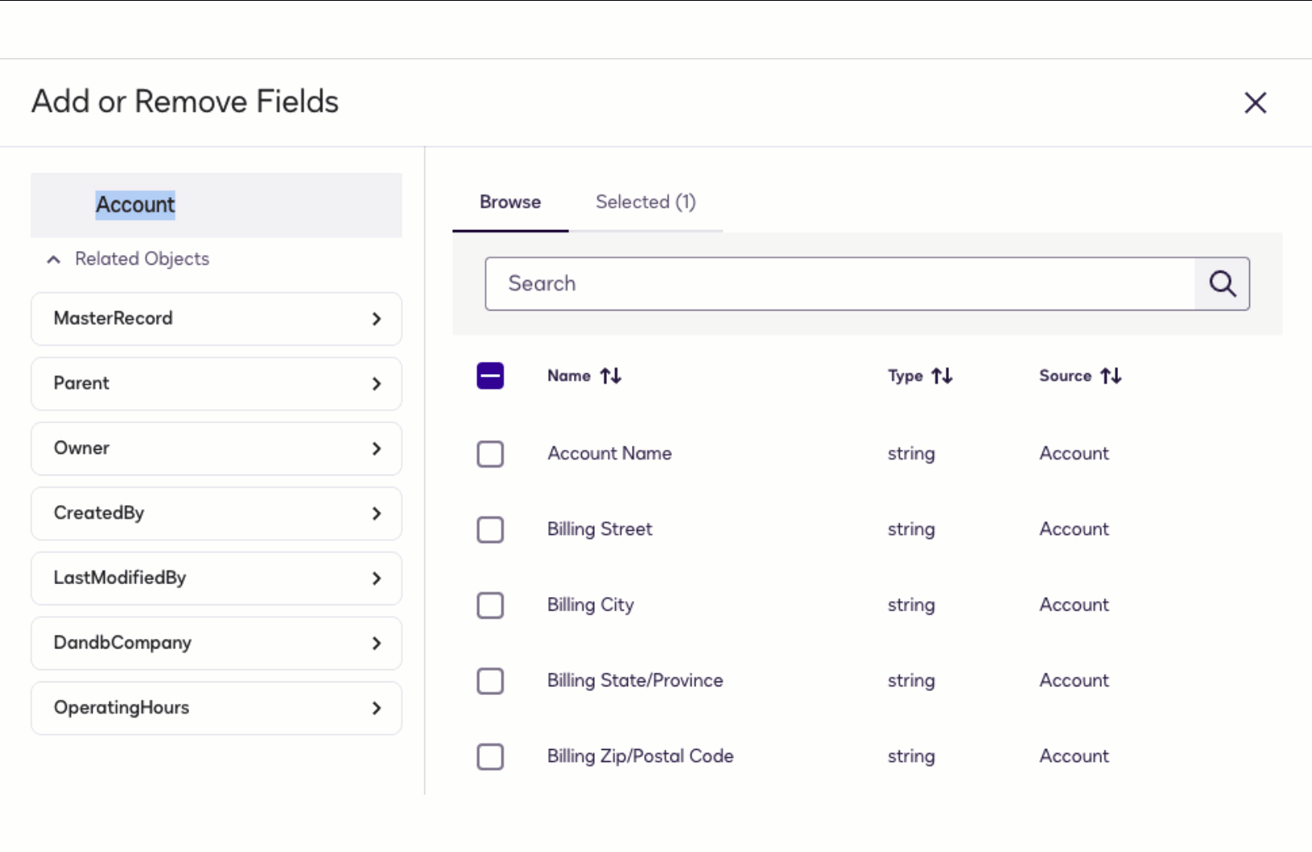
Task: Expand the OperatingHours related object
Action: [x=216, y=708]
